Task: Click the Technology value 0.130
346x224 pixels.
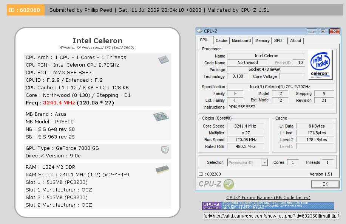Action: click(x=238, y=76)
